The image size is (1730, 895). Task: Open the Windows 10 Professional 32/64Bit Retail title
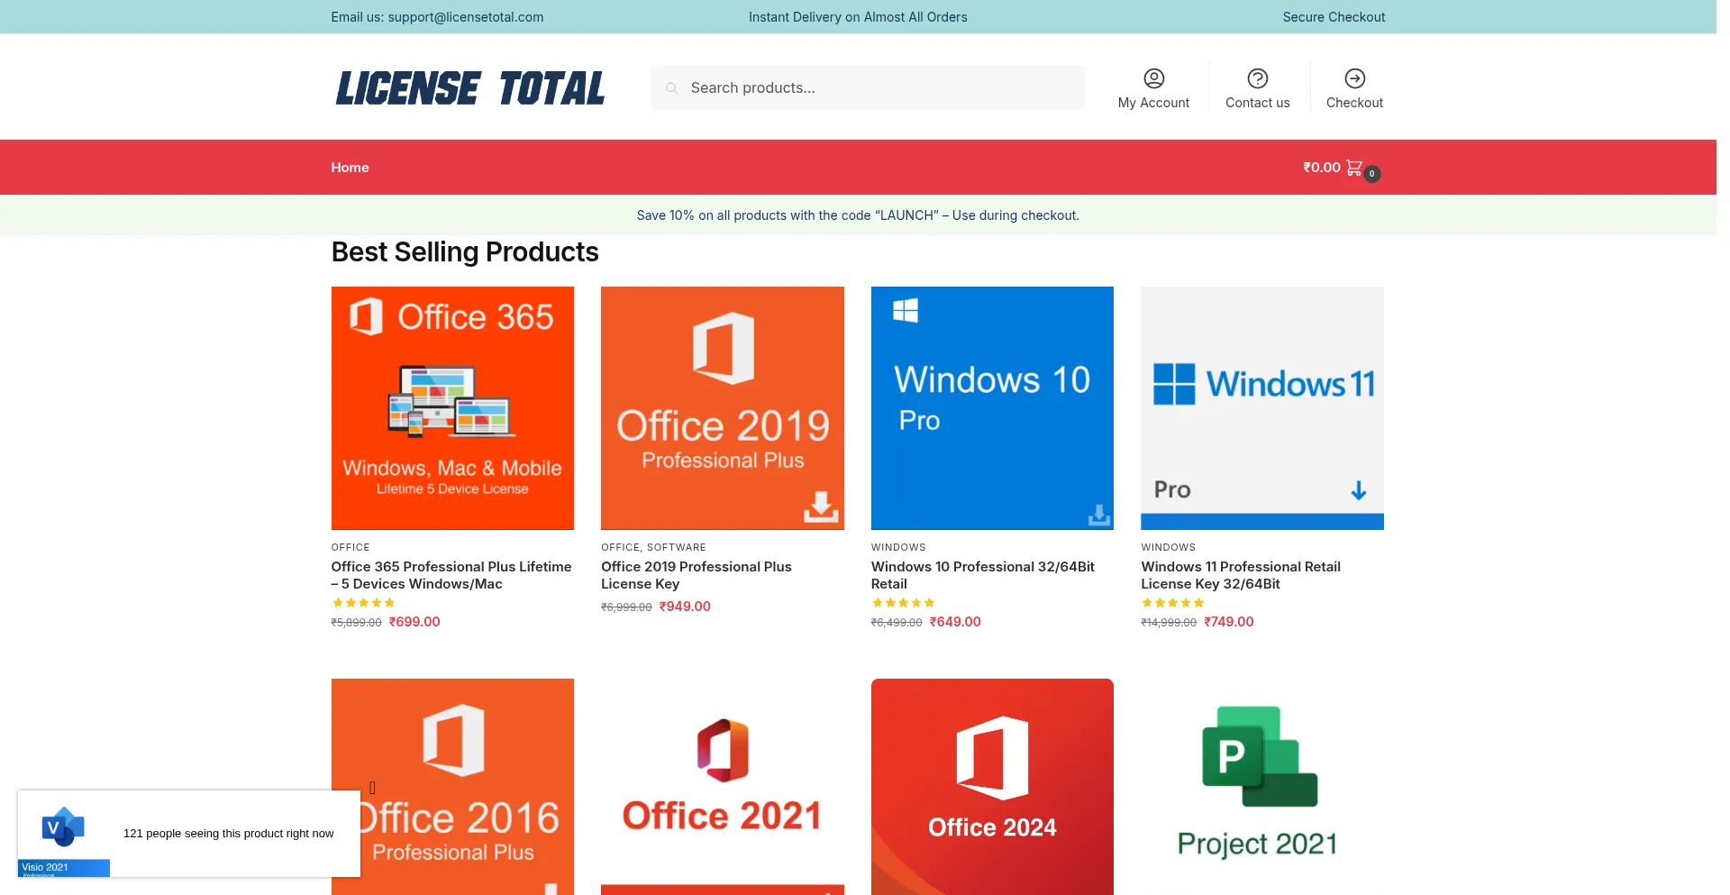pos(983,575)
